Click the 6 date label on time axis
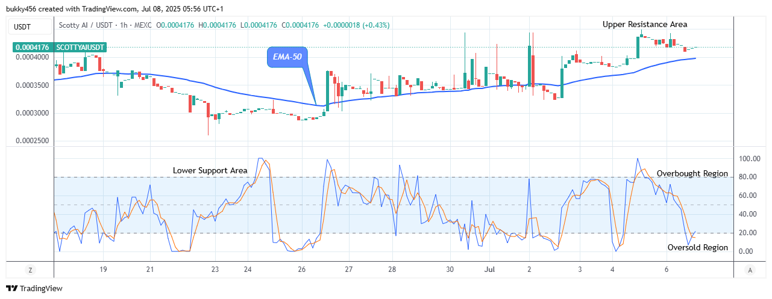 tap(667, 270)
